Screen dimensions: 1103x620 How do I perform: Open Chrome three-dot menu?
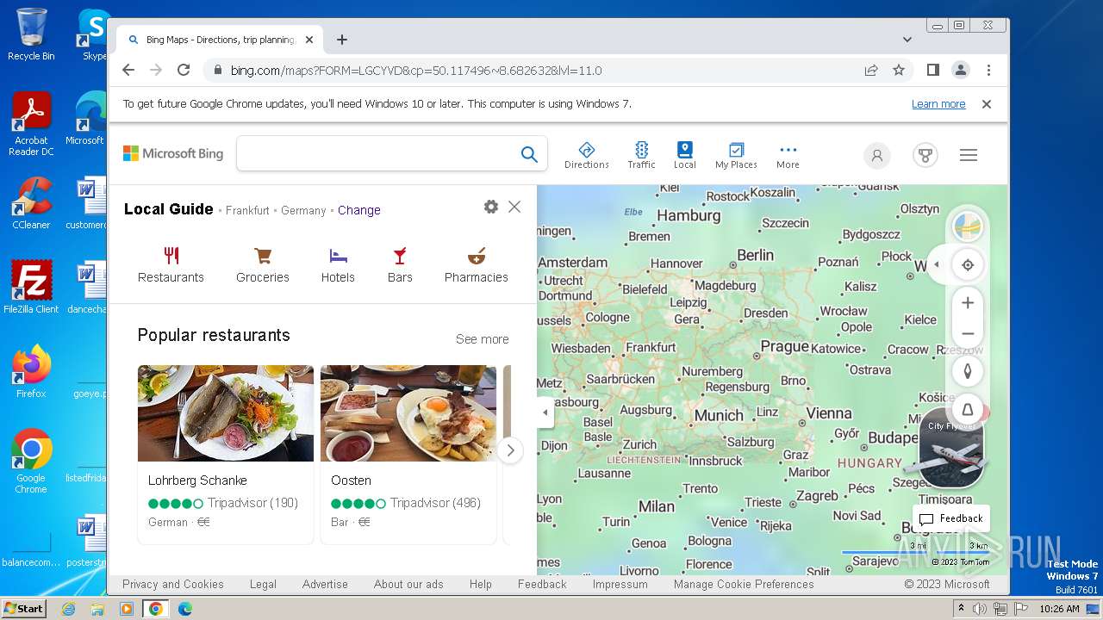(988, 71)
